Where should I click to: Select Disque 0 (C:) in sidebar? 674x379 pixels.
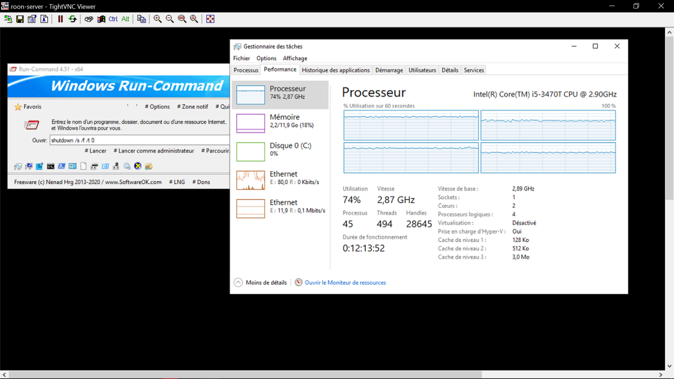280,152
